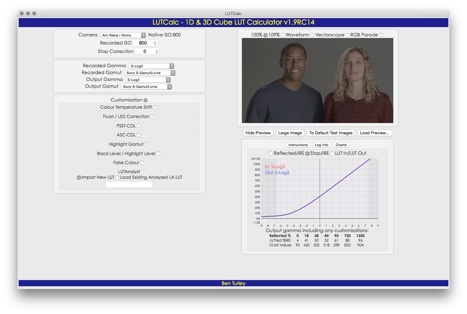Click the 'Out: S-Log3' chart legend text
This screenshot has width=467, height=314.
277,173
